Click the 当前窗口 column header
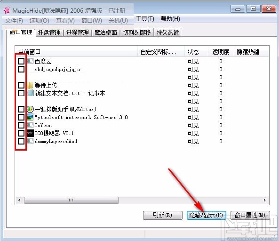This screenshot has width=279, height=241. tap(76, 52)
